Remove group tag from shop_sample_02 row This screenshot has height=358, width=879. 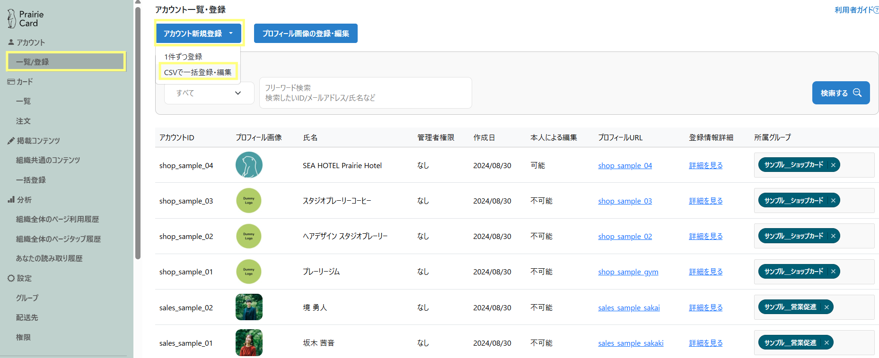tap(833, 236)
